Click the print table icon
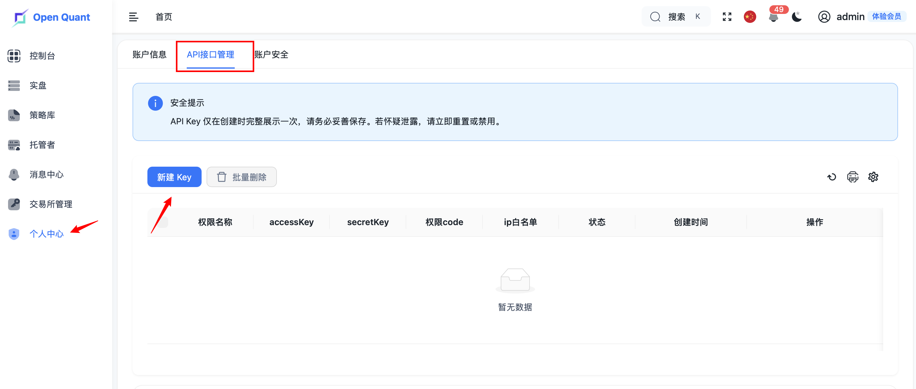The width and height of the screenshot is (916, 389). (852, 177)
